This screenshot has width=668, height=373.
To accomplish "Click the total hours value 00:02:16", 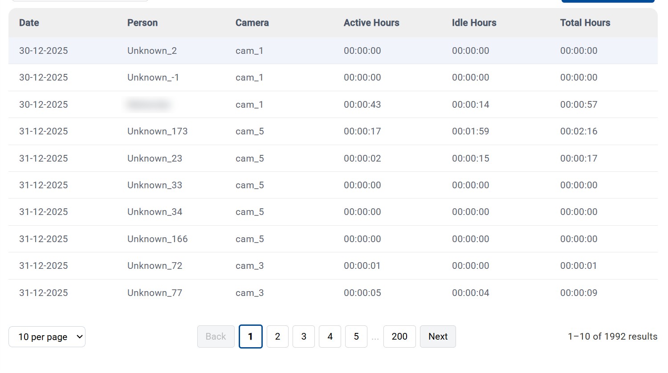I will [x=579, y=131].
